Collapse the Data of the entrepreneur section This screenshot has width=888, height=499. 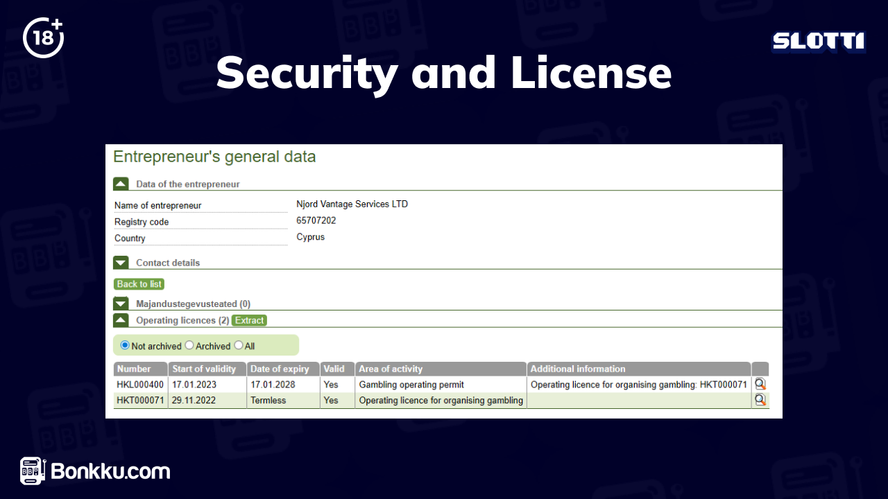coord(121,184)
